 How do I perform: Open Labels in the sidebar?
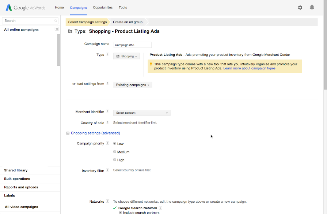(x=9, y=195)
